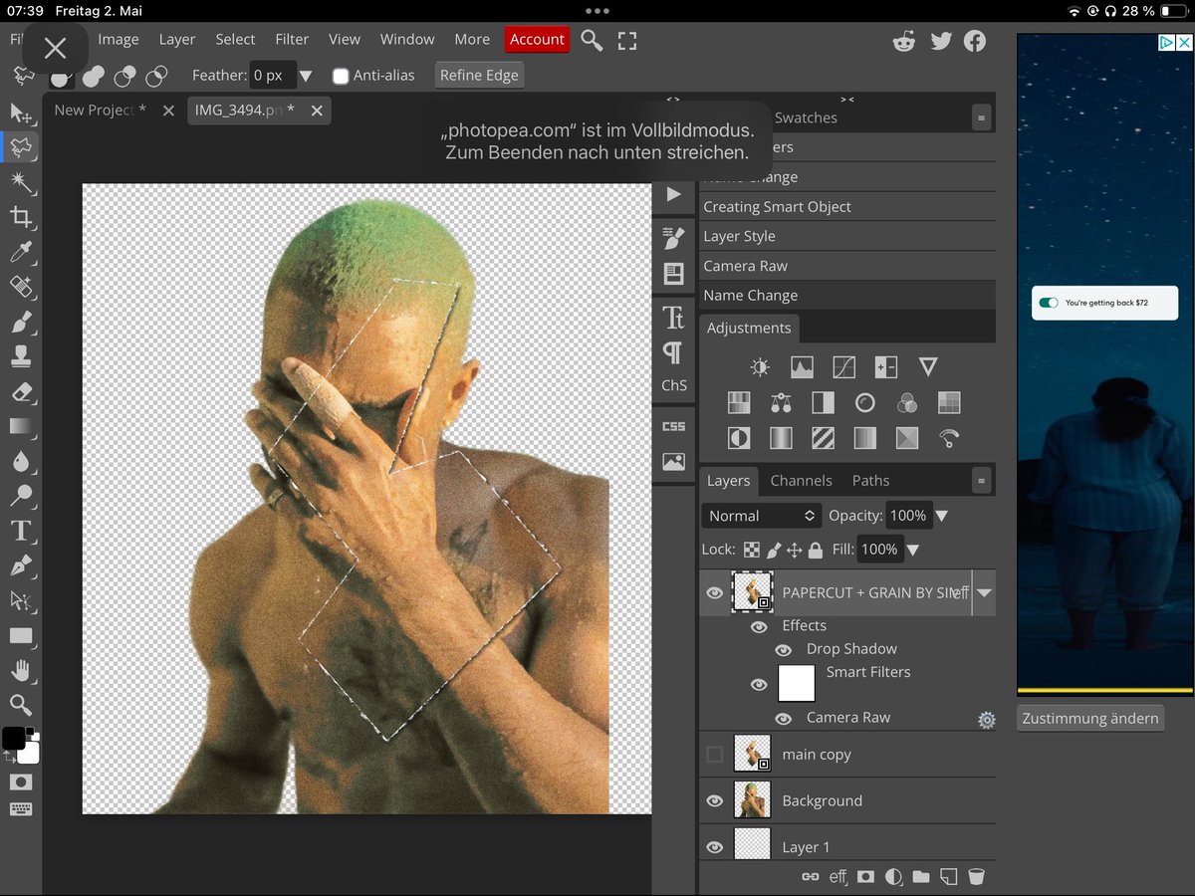Enable the Anti-alias checkbox
1195x896 pixels.
click(x=342, y=76)
